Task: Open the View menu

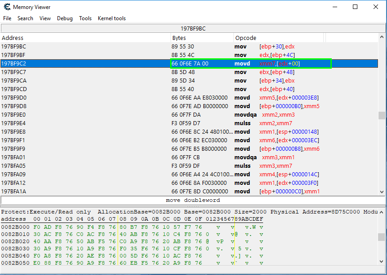Action: click(x=45, y=18)
